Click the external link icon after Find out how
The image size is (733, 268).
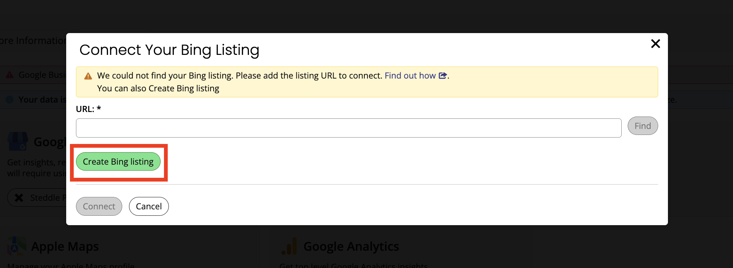(x=443, y=76)
